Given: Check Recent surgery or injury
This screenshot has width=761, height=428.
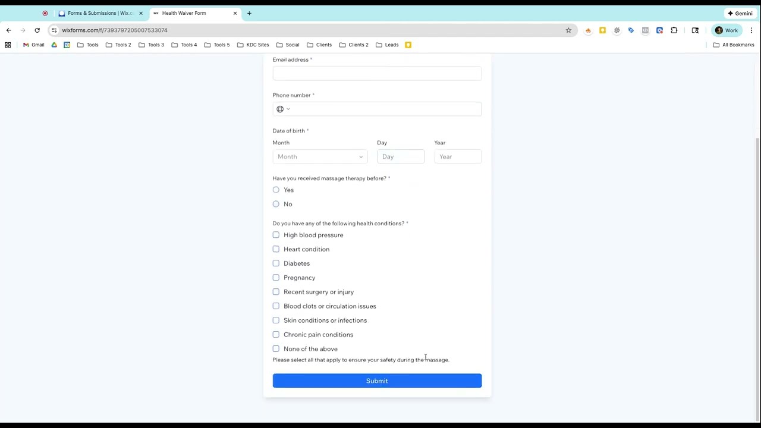Looking at the screenshot, I should click(276, 292).
